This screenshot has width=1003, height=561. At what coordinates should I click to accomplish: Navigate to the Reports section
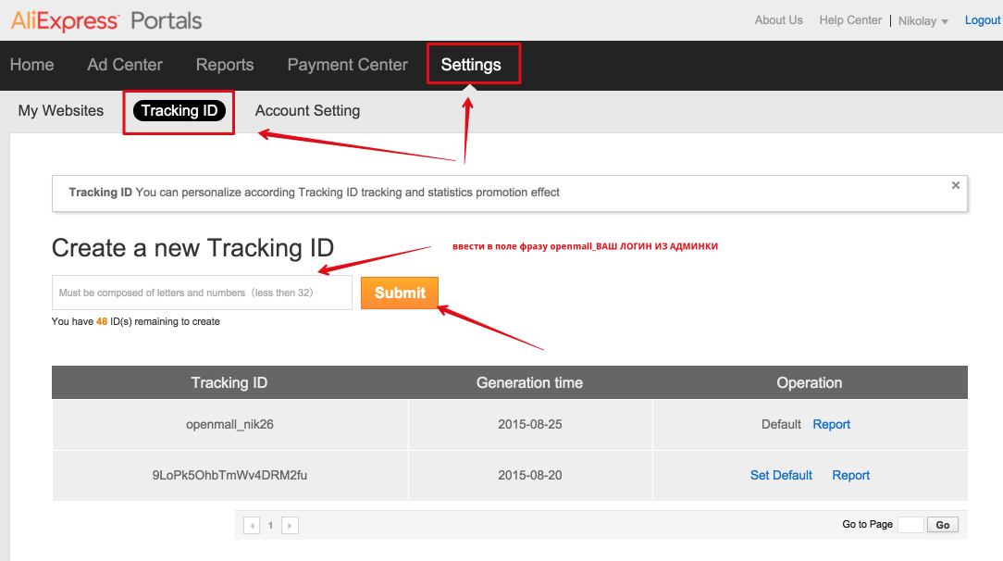225,65
